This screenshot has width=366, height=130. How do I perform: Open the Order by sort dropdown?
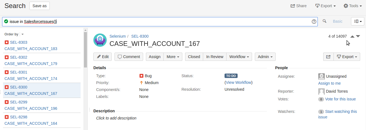pyautogui.click(x=23, y=34)
